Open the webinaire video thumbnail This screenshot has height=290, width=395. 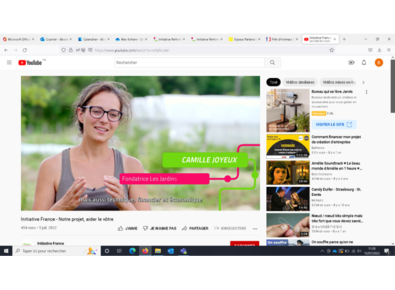[288, 146]
